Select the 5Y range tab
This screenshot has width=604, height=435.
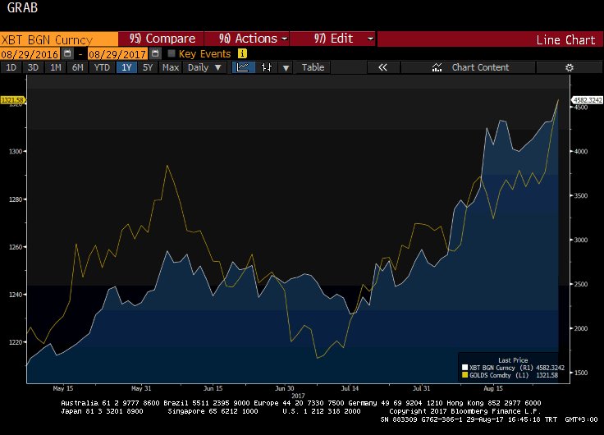(x=148, y=67)
